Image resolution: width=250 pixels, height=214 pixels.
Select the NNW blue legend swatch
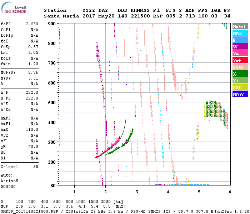point(240,94)
